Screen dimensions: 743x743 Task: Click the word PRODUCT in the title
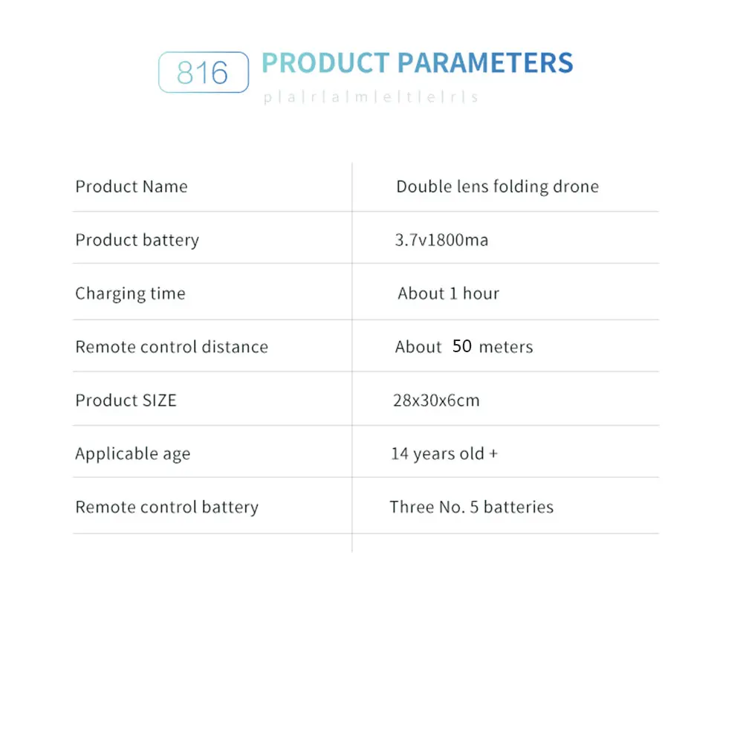point(325,63)
